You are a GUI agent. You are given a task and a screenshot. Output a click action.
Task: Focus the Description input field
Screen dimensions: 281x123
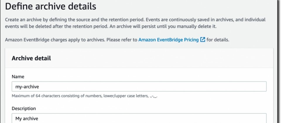pyautogui.click(x=139, y=118)
